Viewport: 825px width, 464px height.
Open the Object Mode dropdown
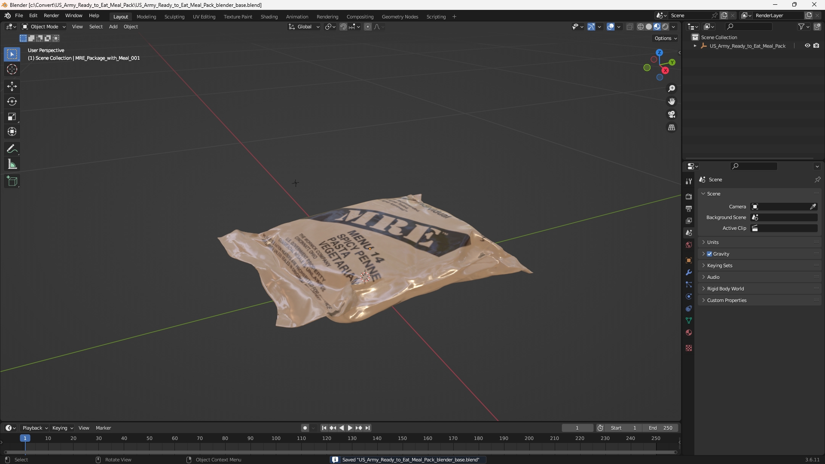click(x=44, y=27)
